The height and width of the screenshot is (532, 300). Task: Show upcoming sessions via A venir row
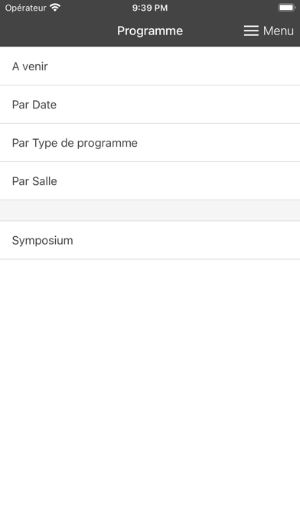[x=150, y=66]
